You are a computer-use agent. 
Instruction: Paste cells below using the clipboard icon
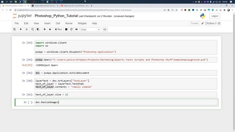click(x=38, y=29)
